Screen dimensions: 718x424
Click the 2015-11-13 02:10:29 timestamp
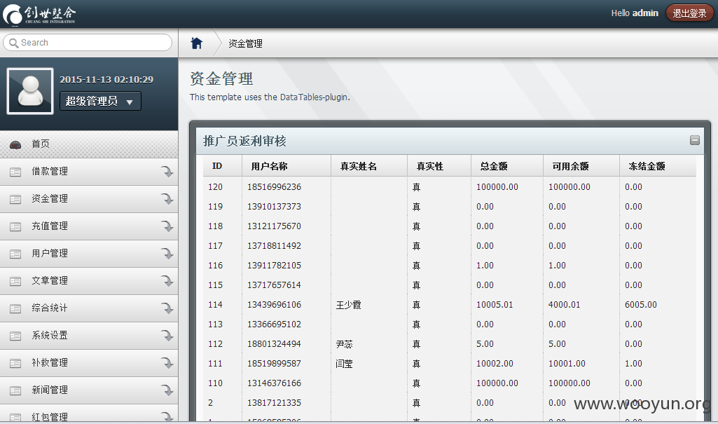pyautogui.click(x=106, y=79)
